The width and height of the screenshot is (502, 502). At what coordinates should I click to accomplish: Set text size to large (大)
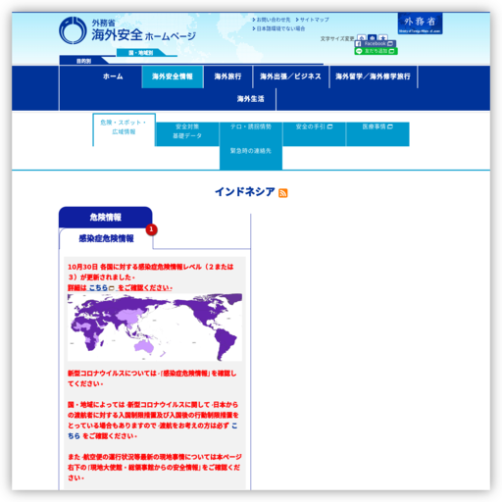click(383, 37)
